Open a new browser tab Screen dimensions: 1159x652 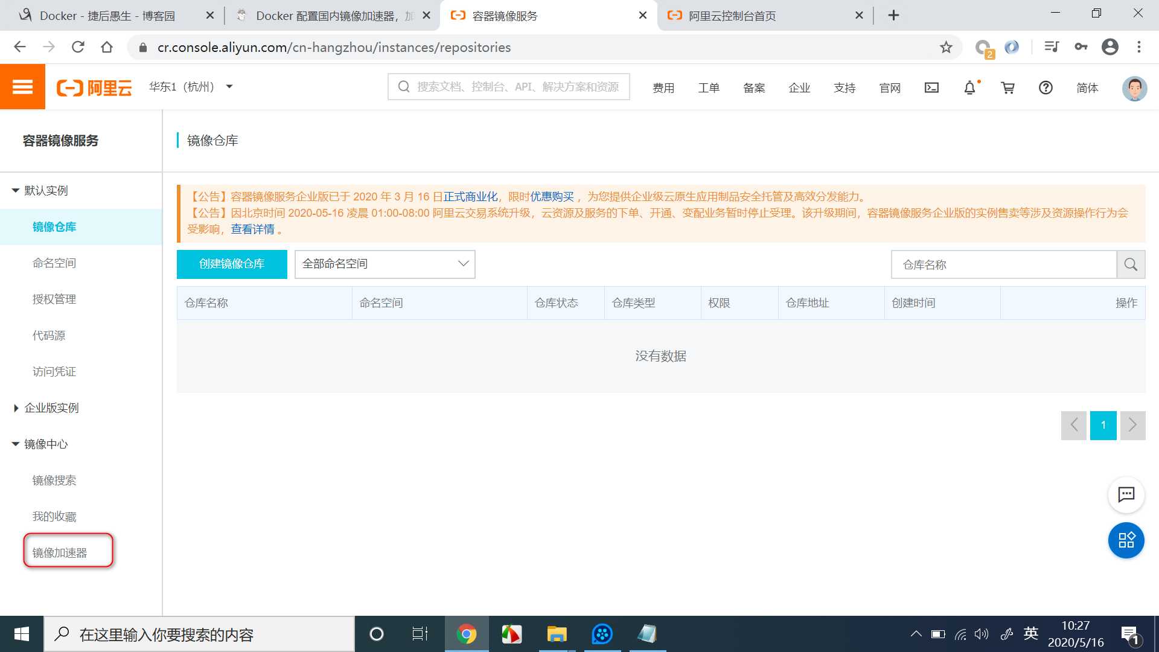(x=893, y=16)
